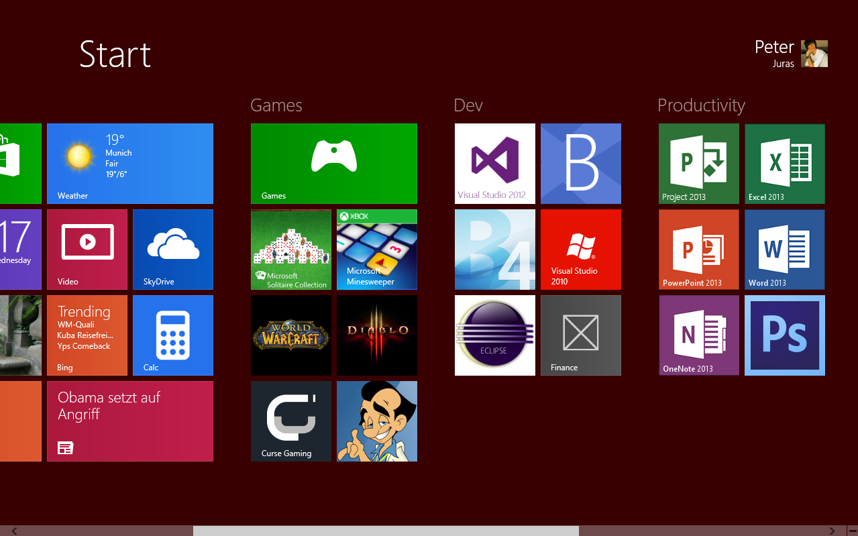Open the calendar tile showing 17
The height and width of the screenshot is (536, 858).
click(21, 250)
